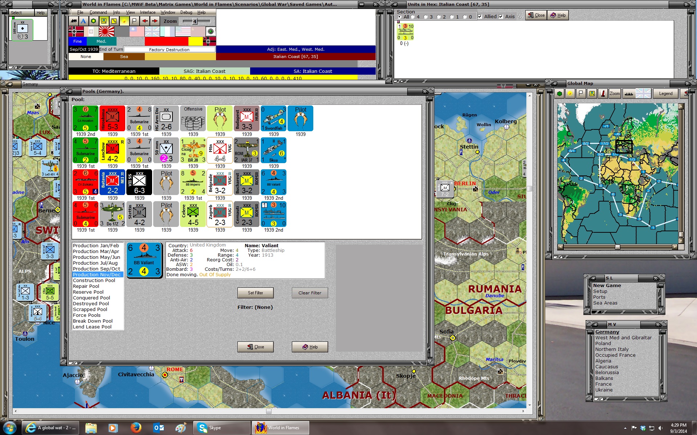This screenshot has width=697, height=435.
Task: Click the green globe toolbar icon
Action: pyautogui.click(x=94, y=21)
